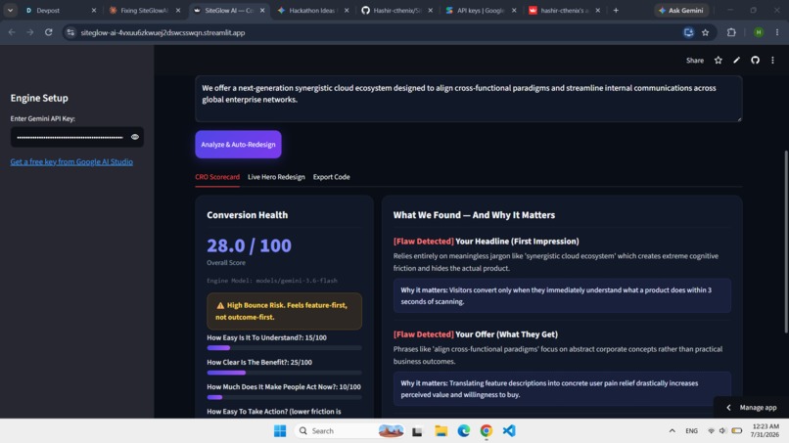Click the Engine Model gemini text

[272, 281]
